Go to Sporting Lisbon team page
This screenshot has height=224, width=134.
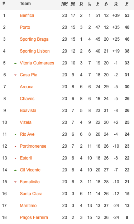pyautogui.click(x=35, y=51)
